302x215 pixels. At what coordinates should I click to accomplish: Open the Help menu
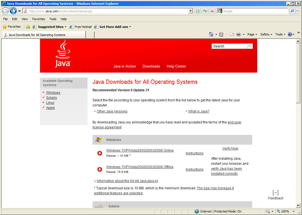click(x=63, y=19)
